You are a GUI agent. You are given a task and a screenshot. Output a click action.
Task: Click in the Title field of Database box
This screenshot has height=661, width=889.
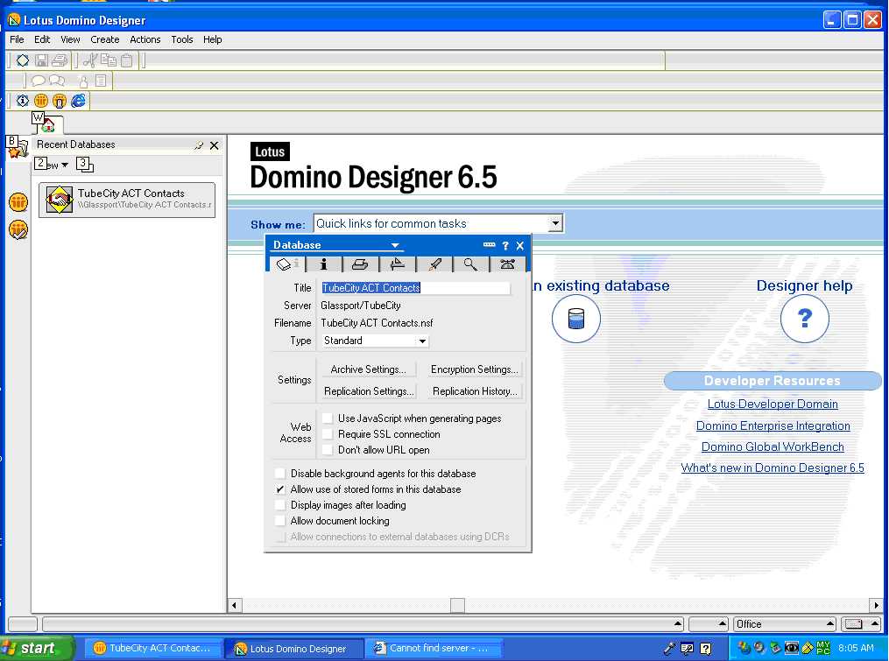point(415,288)
